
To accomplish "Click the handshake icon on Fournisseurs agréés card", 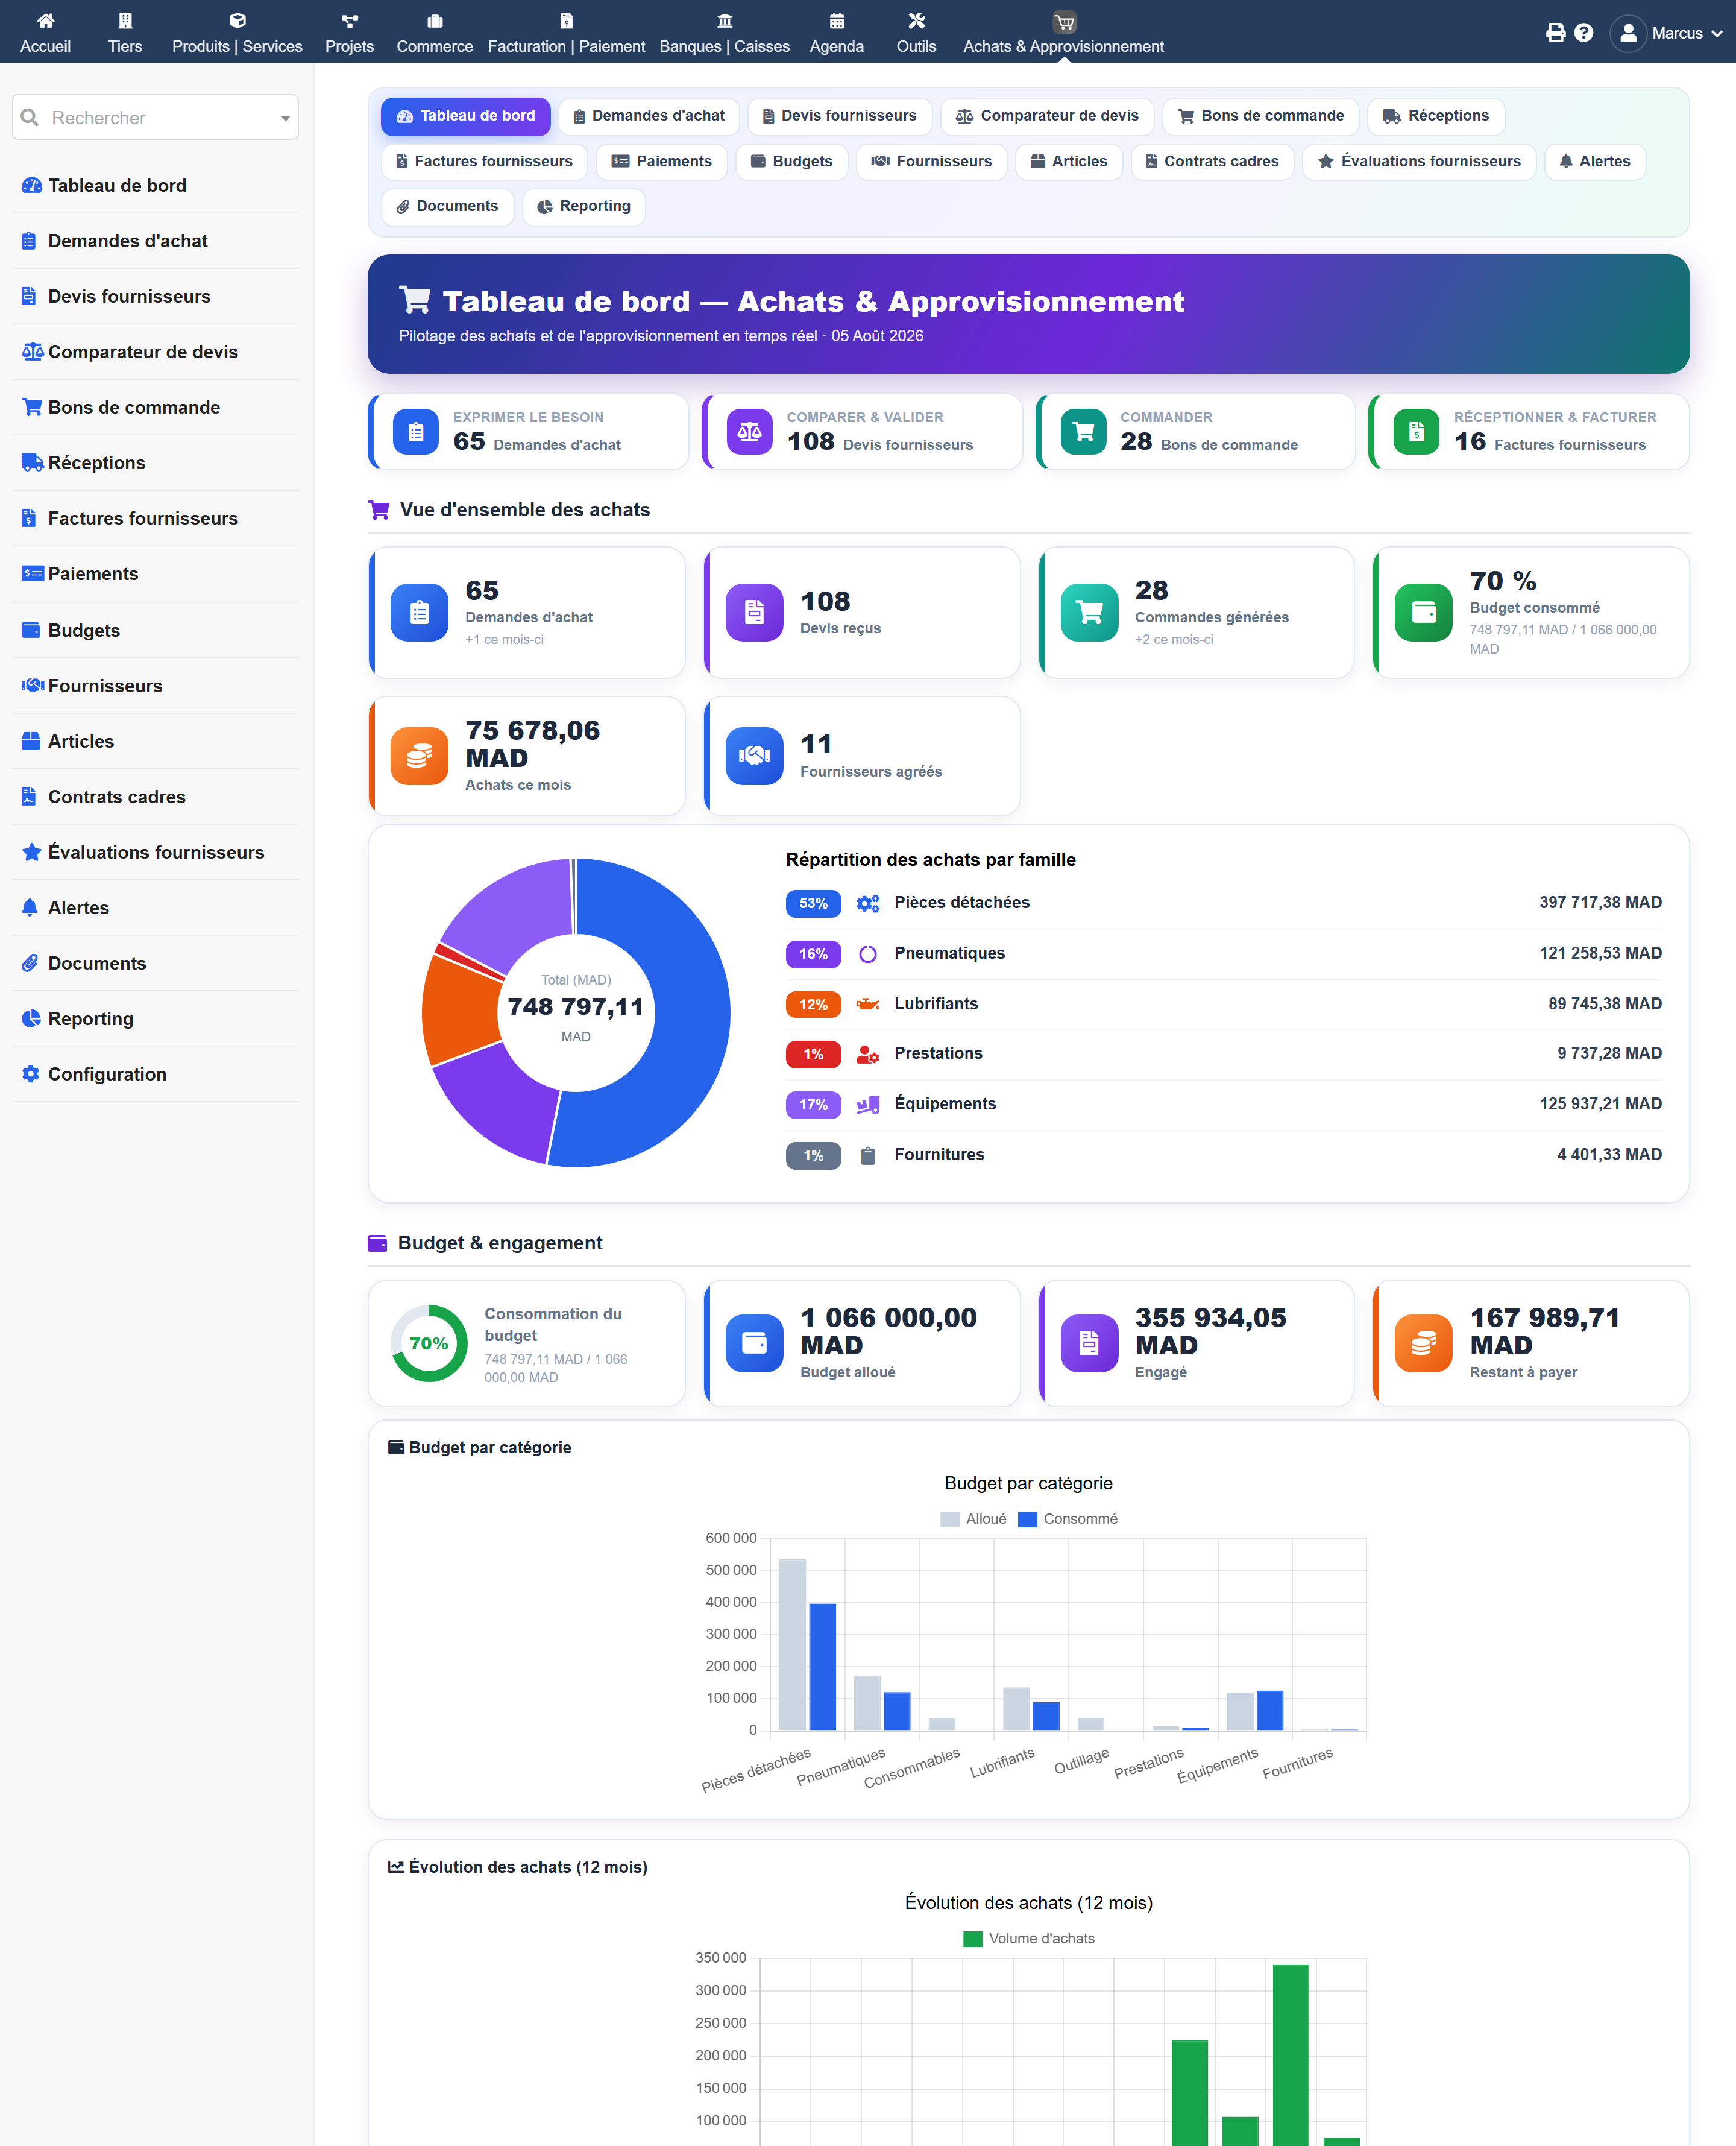I will pos(754,756).
